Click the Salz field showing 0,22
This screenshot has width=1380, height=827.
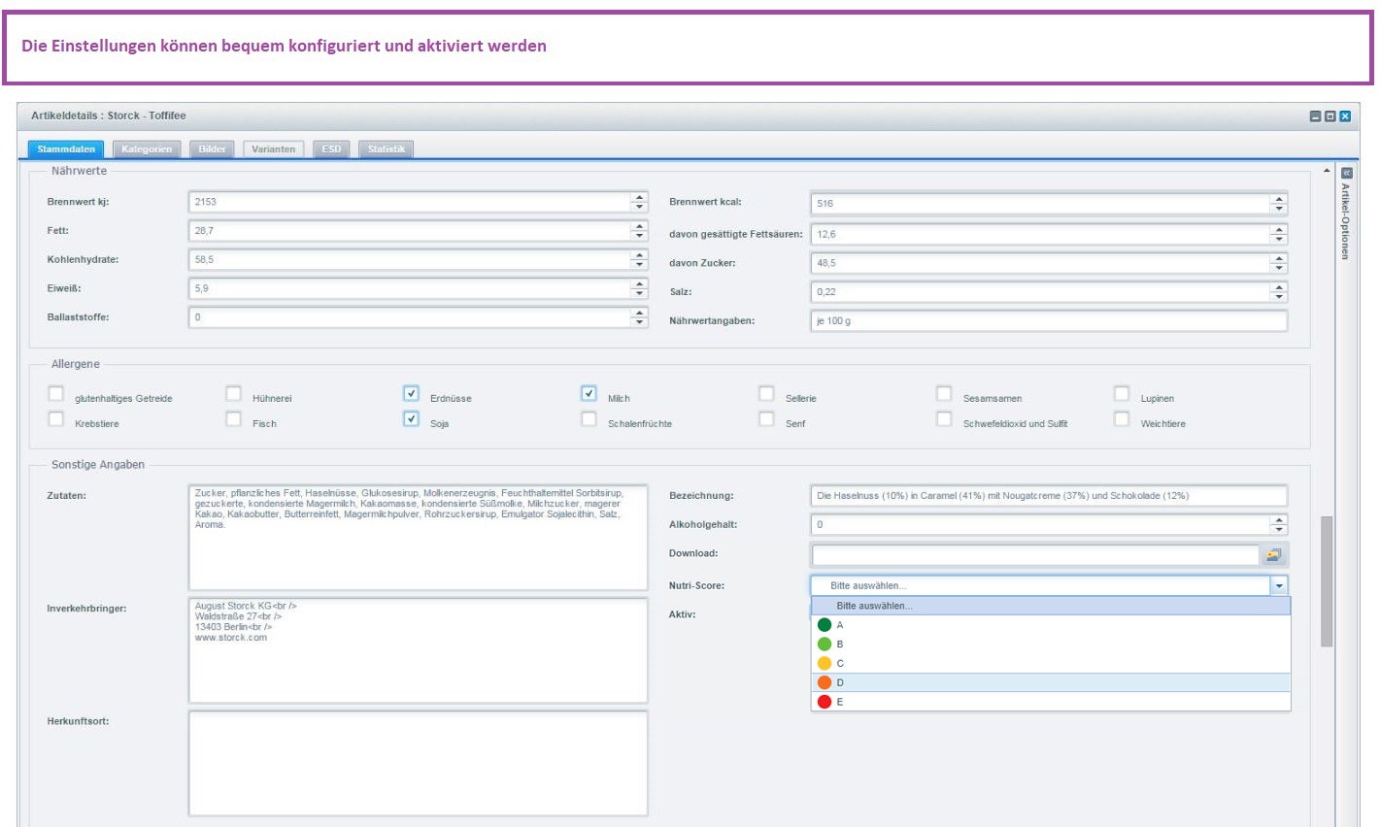click(1040, 292)
